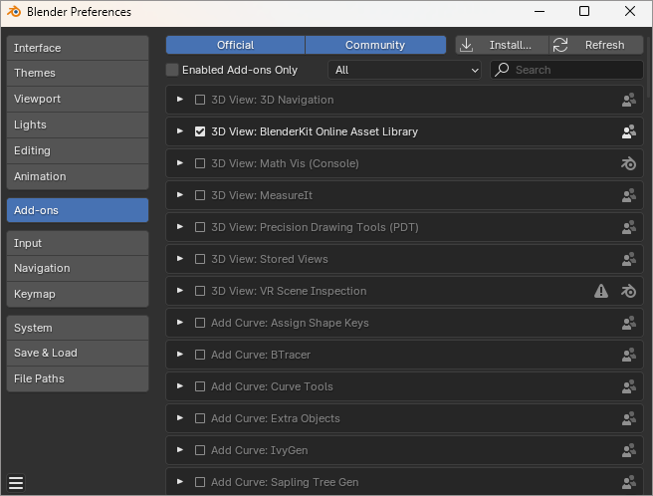The width and height of the screenshot is (653, 496).
Task: Enable the 3D View: MeasureIt add-on
Action: pos(200,195)
